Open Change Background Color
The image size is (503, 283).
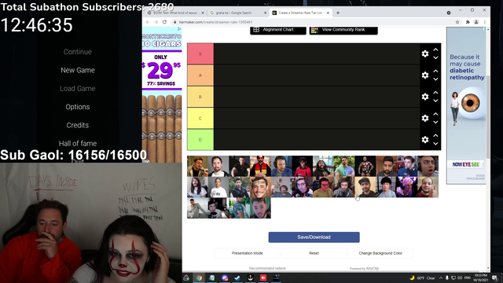click(x=380, y=253)
